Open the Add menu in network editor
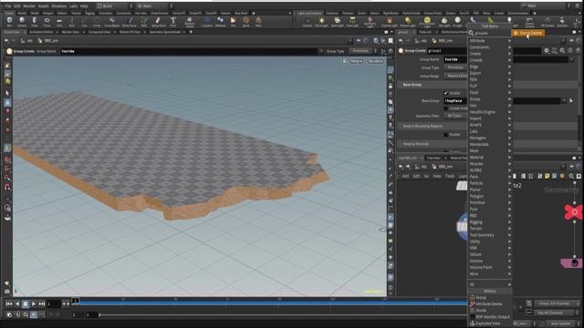584x328 pixels. [x=405, y=176]
